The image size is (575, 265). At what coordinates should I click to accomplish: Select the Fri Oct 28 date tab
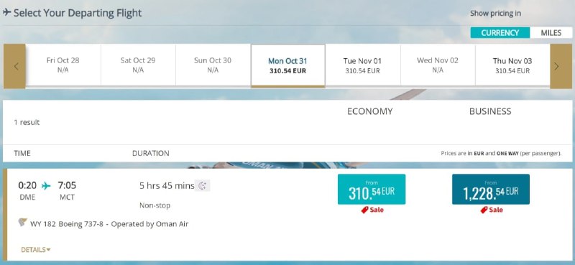tap(63, 65)
